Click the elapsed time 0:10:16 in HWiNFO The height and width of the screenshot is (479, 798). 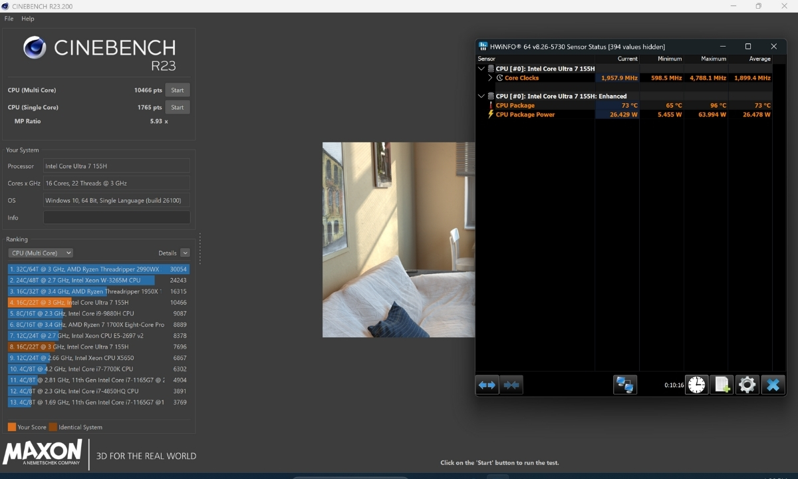tap(674, 385)
